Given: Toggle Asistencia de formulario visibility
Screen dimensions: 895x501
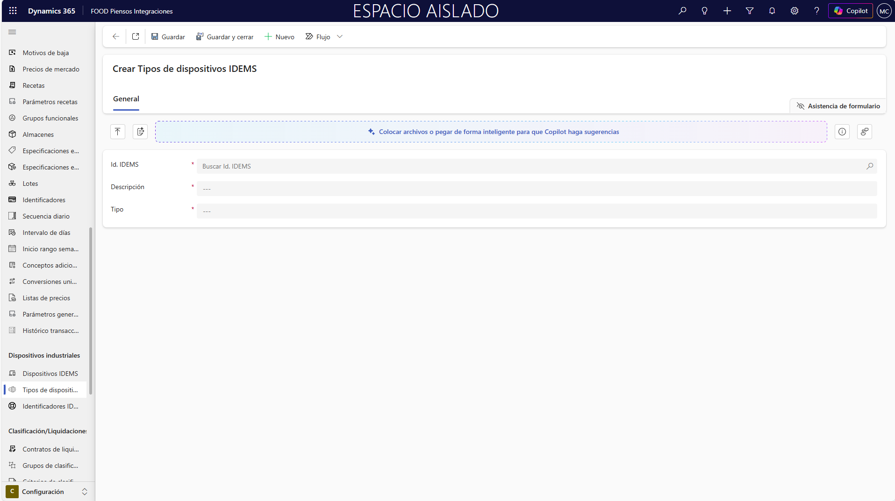Looking at the screenshot, I should (838, 106).
